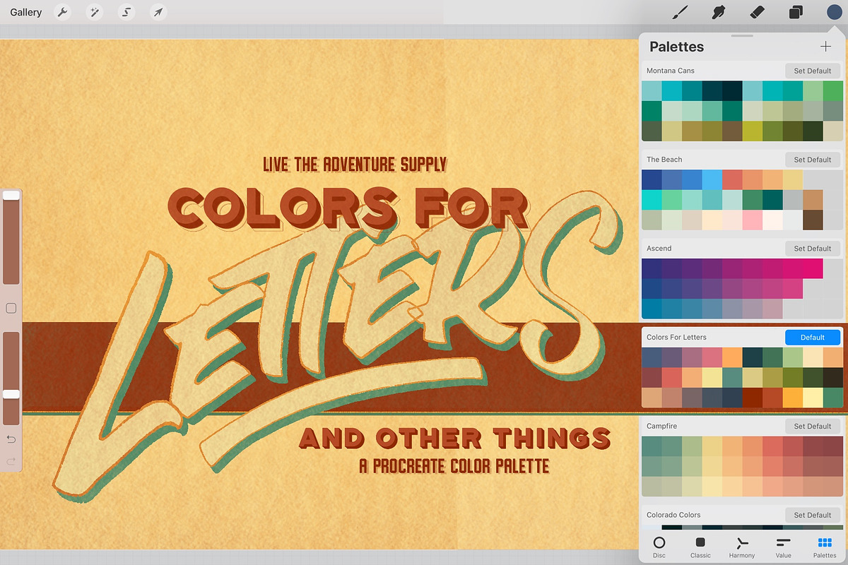848x565 pixels.
Task: Set The Beach as default palette
Action: [x=813, y=160]
